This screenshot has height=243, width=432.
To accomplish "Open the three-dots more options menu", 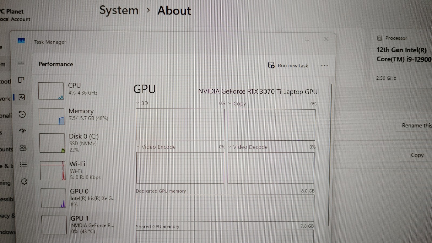I will click(324, 66).
